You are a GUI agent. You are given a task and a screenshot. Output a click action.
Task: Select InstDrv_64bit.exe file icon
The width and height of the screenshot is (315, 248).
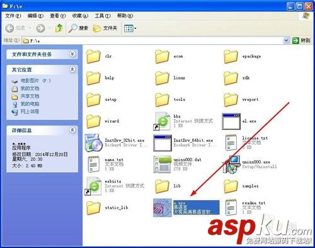163,143
